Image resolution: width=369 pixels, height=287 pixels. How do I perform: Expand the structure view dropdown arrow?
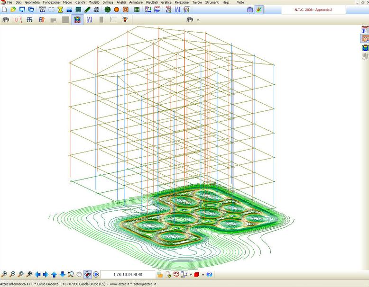pos(198,20)
